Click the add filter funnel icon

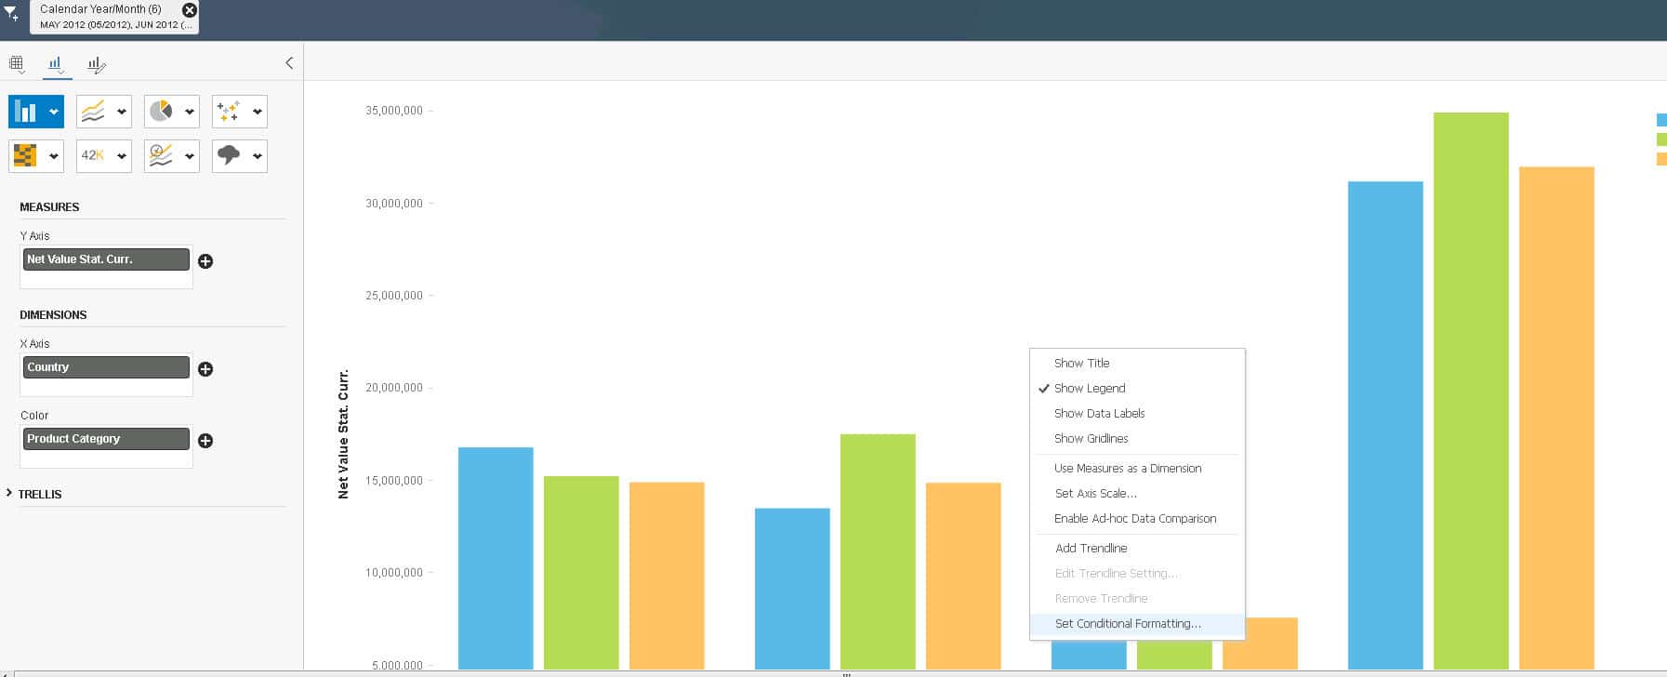point(11,14)
